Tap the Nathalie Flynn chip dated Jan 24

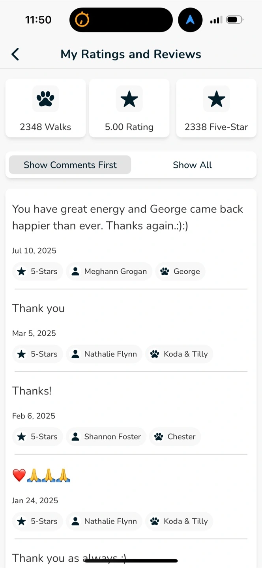point(104,521)
